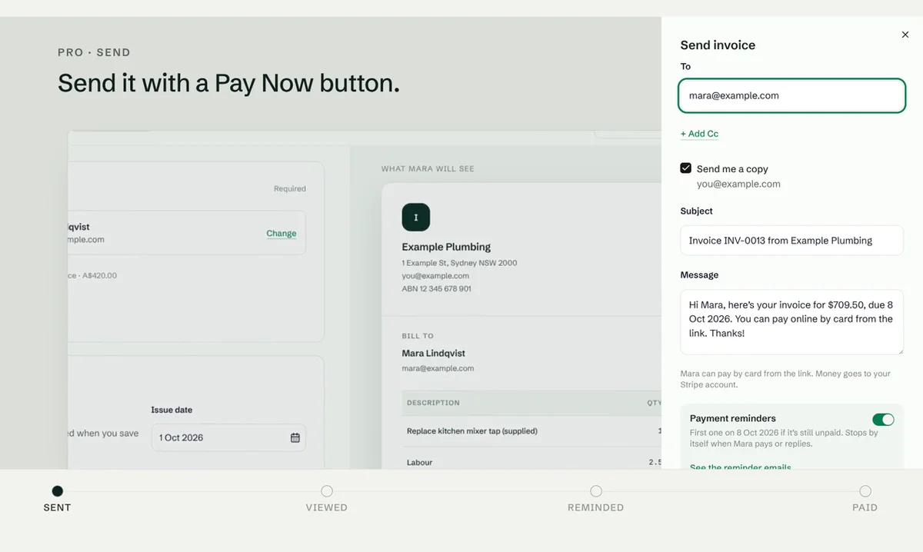
Task: Click the 'Mara can pay by card' helper note
Action: coord(785,379)
